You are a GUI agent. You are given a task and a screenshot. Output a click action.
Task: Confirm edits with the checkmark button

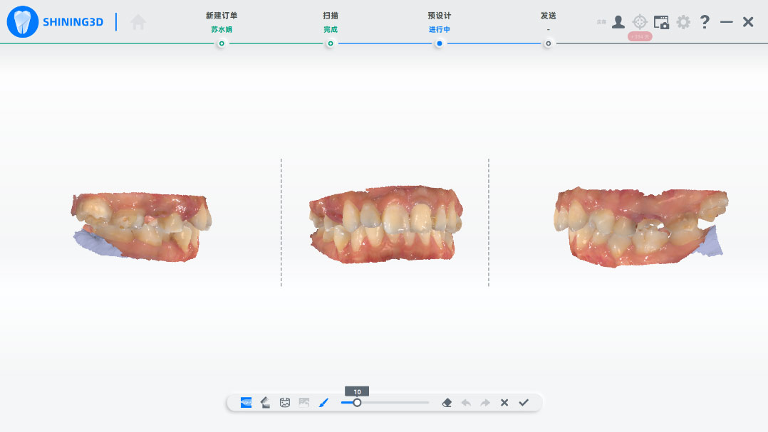tap(524, 403)
